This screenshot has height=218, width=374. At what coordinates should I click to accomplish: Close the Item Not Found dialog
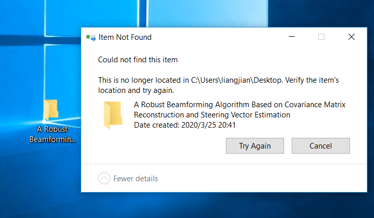[x=352, y=37]
